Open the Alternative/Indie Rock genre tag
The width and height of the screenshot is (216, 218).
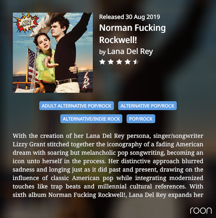[91, 119]
